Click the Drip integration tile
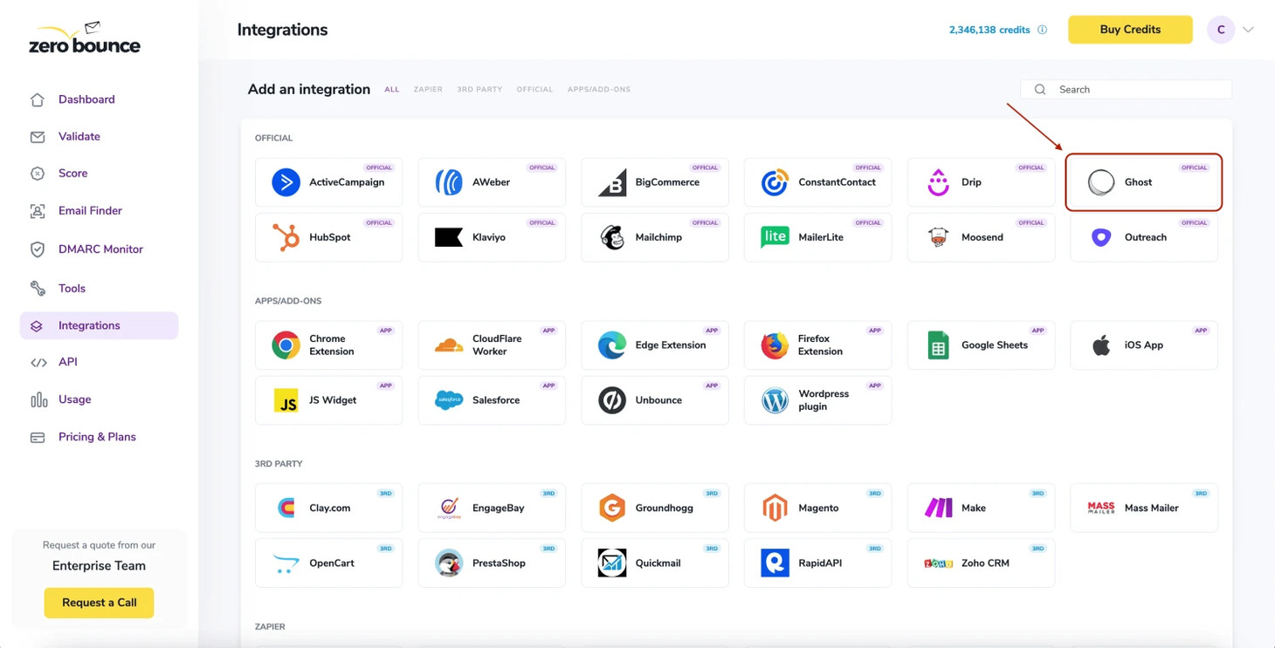 pyautogui.click(x=981, y=182)
